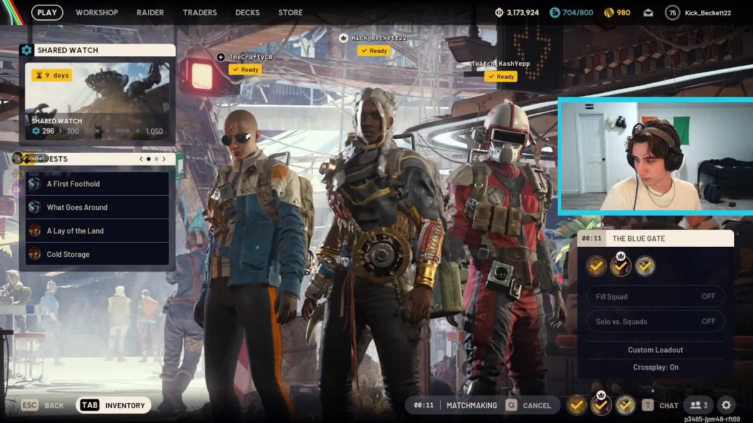Open quest A First Foothold

pyautogui.click(x=98, y=184)
